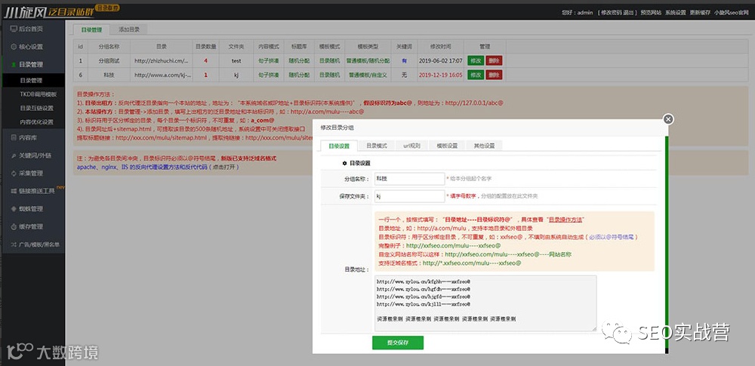Switch to the url规则 tab in dialog
Screen dimensions: 755x366
click(x=411, y=146)
